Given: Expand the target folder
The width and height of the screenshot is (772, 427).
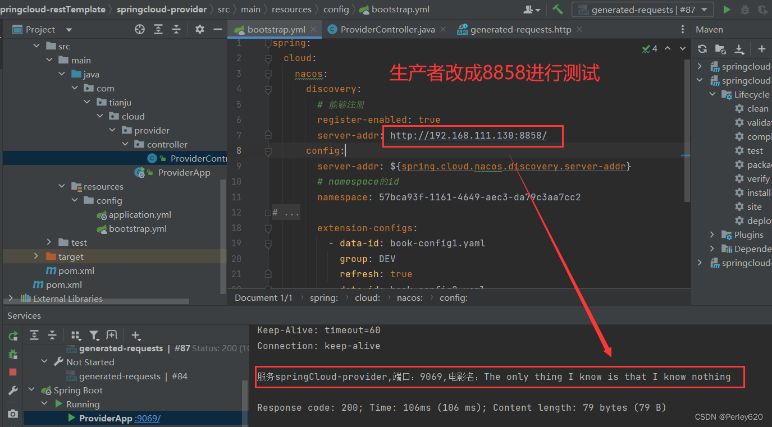Looking at the screenshot, I should coord(36,256).
